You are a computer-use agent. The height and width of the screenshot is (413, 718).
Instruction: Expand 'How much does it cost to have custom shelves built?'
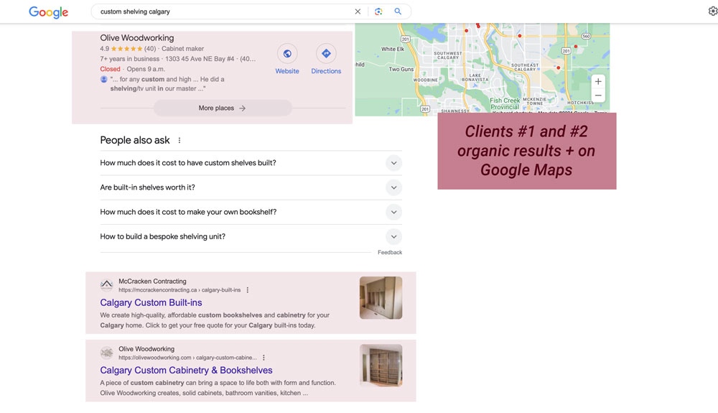[x=251, y=163]
